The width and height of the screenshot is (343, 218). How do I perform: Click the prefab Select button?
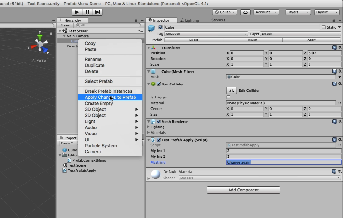pos(193,40)
